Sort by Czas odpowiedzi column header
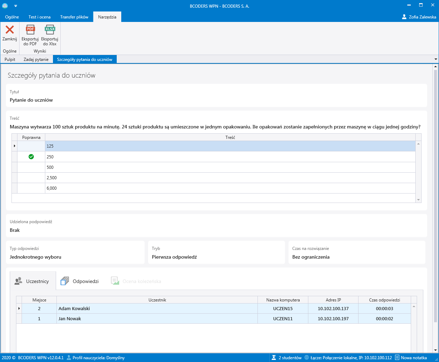Screen dimensions: 439x362 coord(385,300)
